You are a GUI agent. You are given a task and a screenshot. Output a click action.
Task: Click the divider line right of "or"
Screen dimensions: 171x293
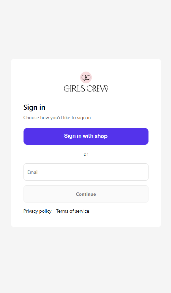pos(121,154)
